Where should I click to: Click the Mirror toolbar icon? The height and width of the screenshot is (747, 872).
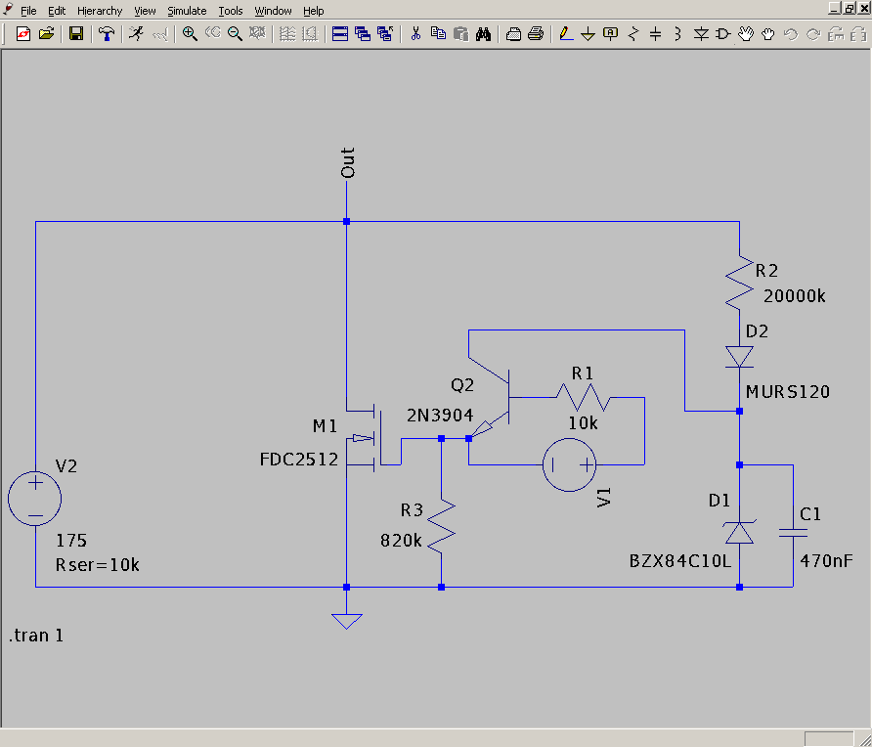click(858, 34)
